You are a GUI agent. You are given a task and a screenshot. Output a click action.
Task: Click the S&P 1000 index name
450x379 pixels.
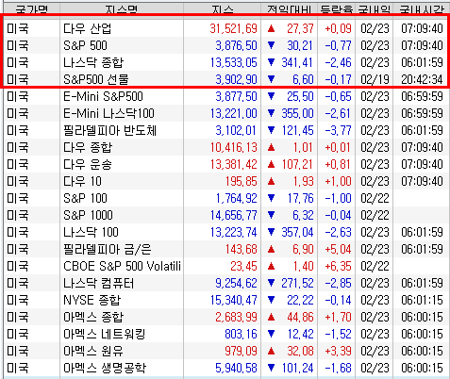pyautogui.click(x=88, y=215)
